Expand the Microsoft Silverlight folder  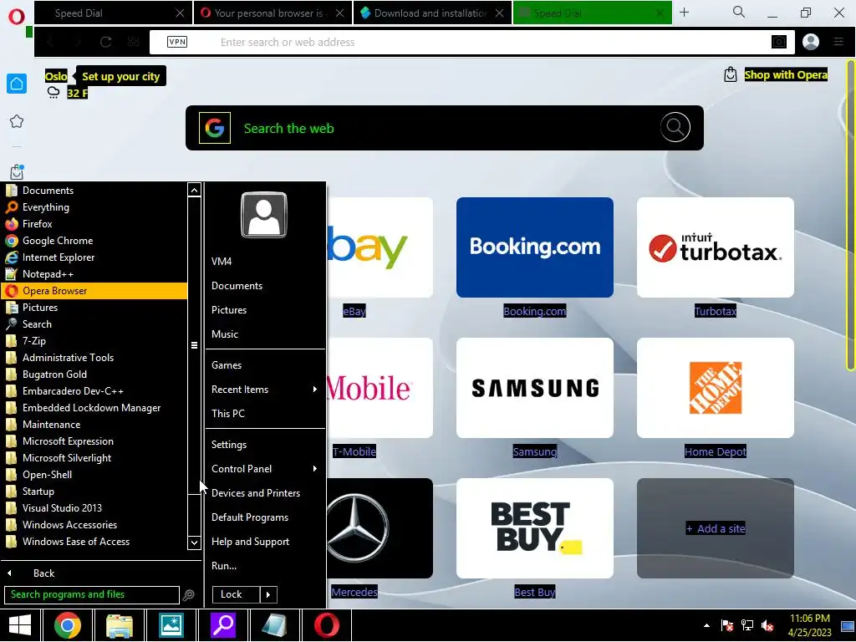point(94,458)
